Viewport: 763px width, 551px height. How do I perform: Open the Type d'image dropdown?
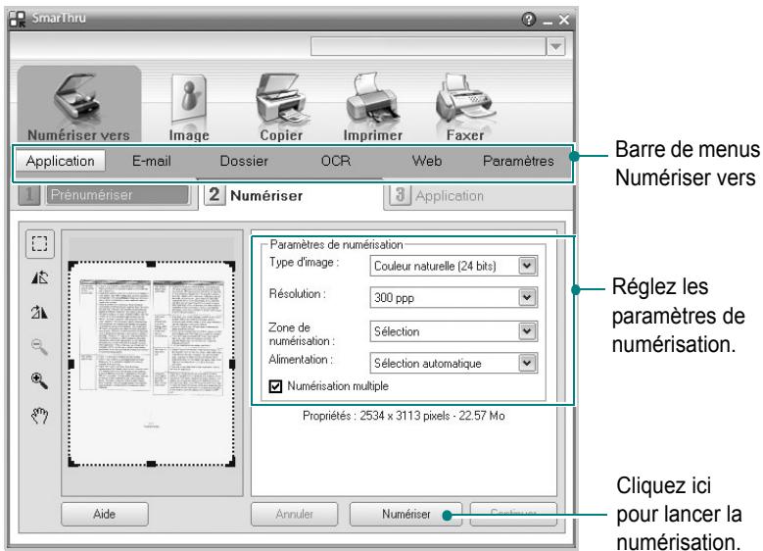click(x=527, y=266)
